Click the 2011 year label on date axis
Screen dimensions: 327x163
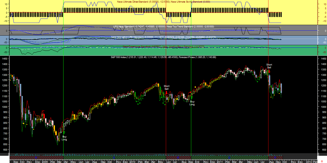pyautogui.click(x=220, y=161)
